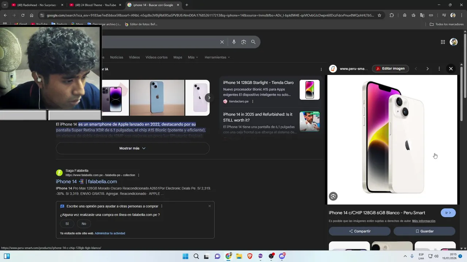Open new browser tab
467x262 pixels.
click(x=187, y=5)
